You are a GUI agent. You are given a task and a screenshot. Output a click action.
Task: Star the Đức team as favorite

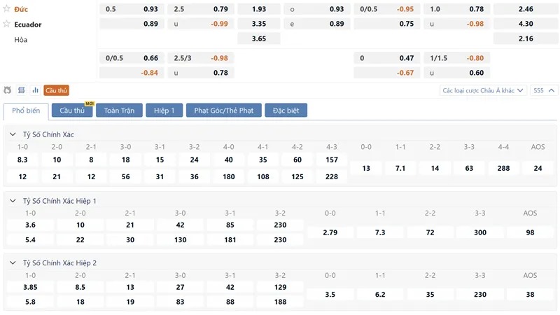(x=6, y=8)
